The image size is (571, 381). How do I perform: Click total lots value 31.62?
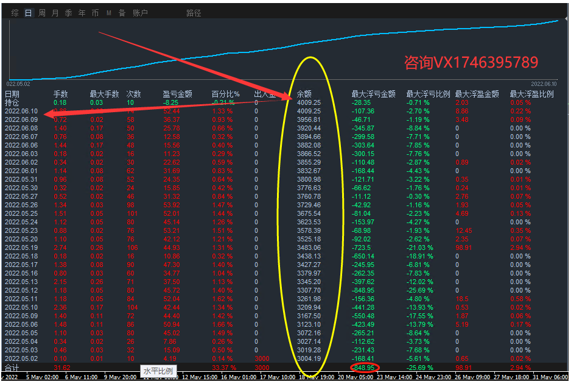(62, 368)
